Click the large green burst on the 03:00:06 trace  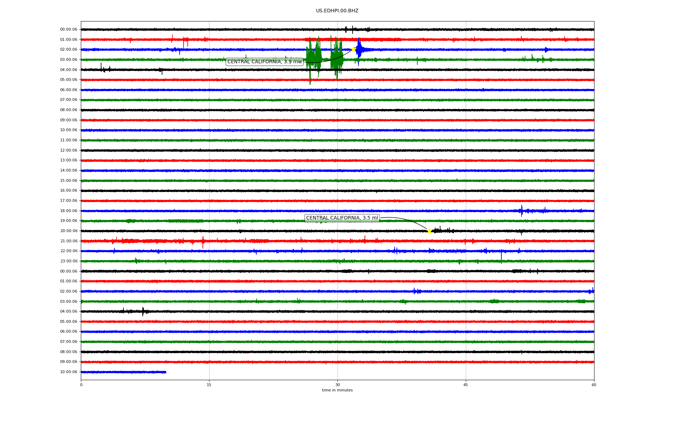[x=314, y=58]
